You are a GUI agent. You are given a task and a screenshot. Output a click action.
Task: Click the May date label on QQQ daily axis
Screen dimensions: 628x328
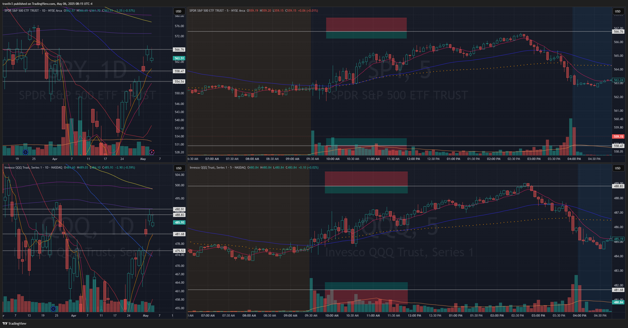145,316
